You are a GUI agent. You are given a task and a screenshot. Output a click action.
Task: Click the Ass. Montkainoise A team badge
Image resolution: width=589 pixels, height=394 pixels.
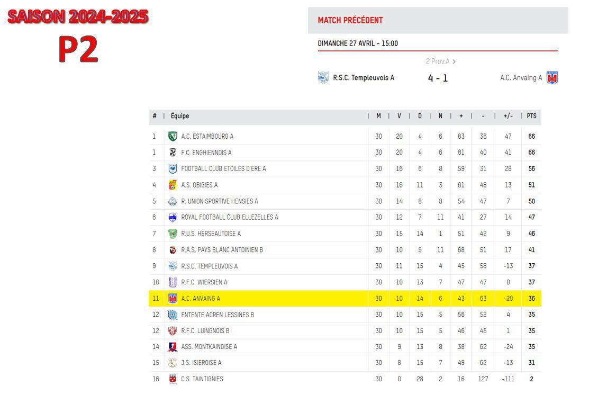point(173,347)
